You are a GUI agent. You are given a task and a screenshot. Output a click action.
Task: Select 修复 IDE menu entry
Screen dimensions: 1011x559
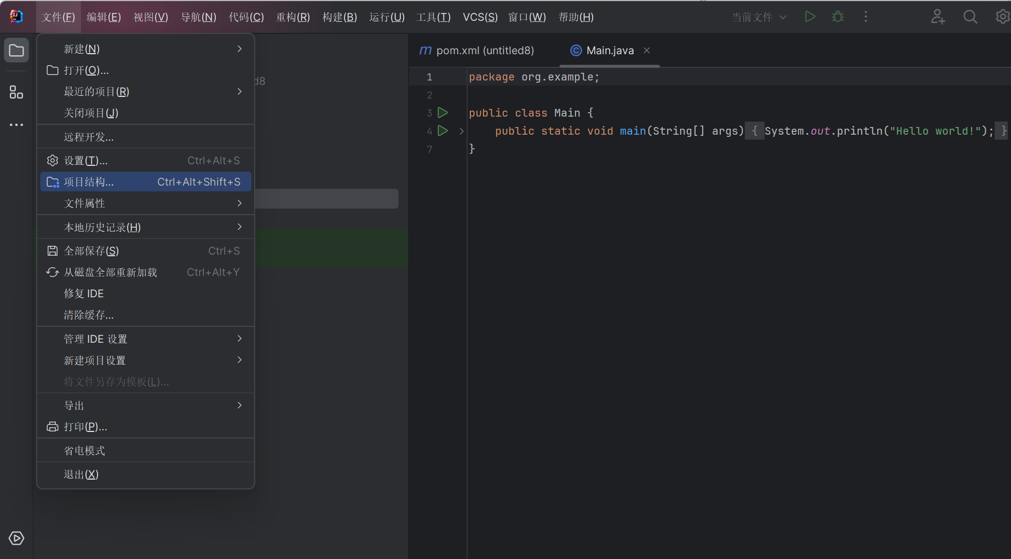[x=146, y=293]
